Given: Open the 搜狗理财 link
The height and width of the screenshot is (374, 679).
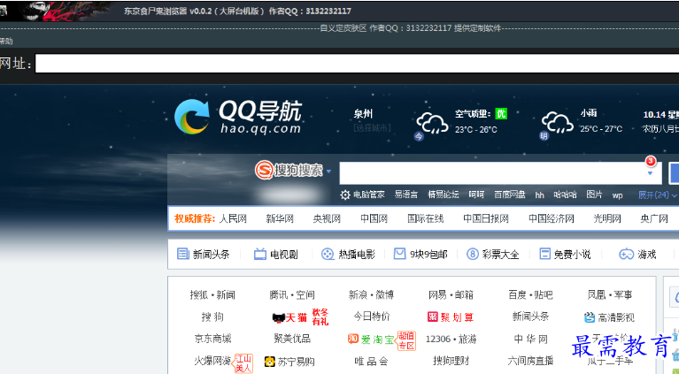Looking at the screenshot, I should (x=451, y=361).
